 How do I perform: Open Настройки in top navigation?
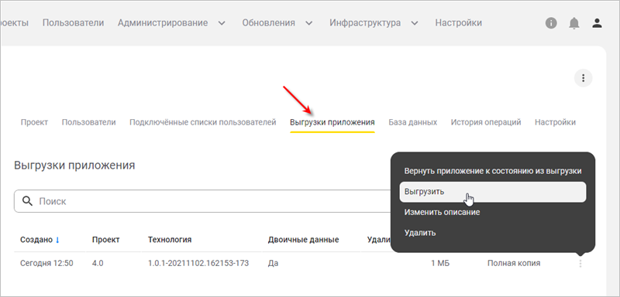(x=458, y=23)
